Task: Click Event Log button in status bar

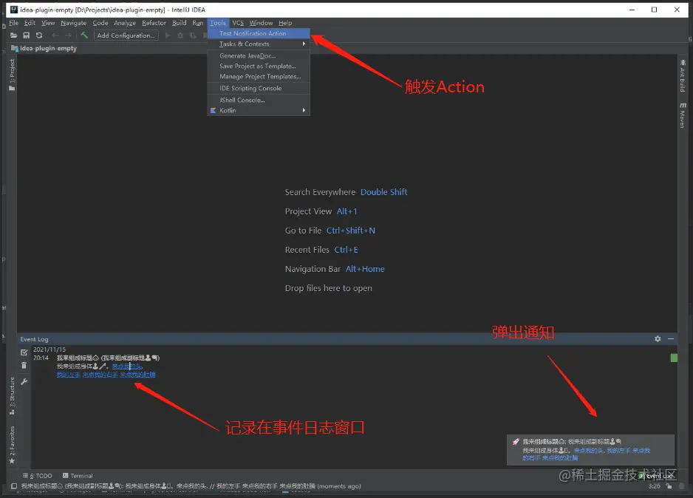Action: [x=657, y=476]
